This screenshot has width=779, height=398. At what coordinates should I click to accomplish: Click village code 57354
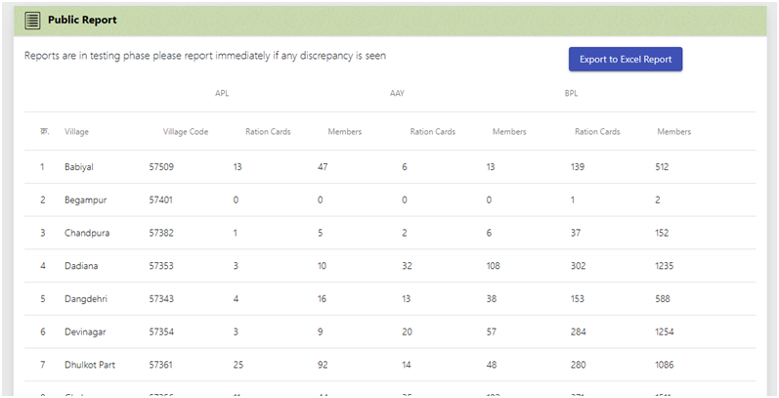[x=161, y=332]
